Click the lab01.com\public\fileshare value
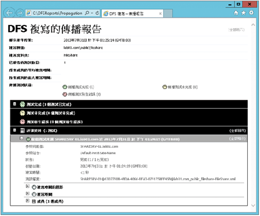Viewport: 260px width, 216px height. pos(83,47)
